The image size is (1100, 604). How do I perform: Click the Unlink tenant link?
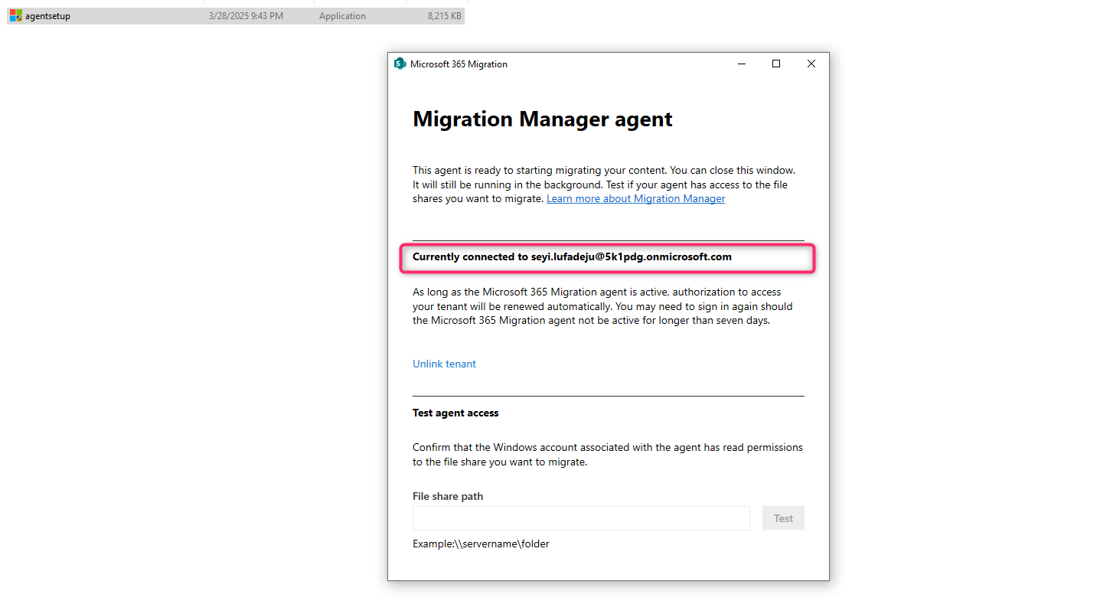pos(444,364)
